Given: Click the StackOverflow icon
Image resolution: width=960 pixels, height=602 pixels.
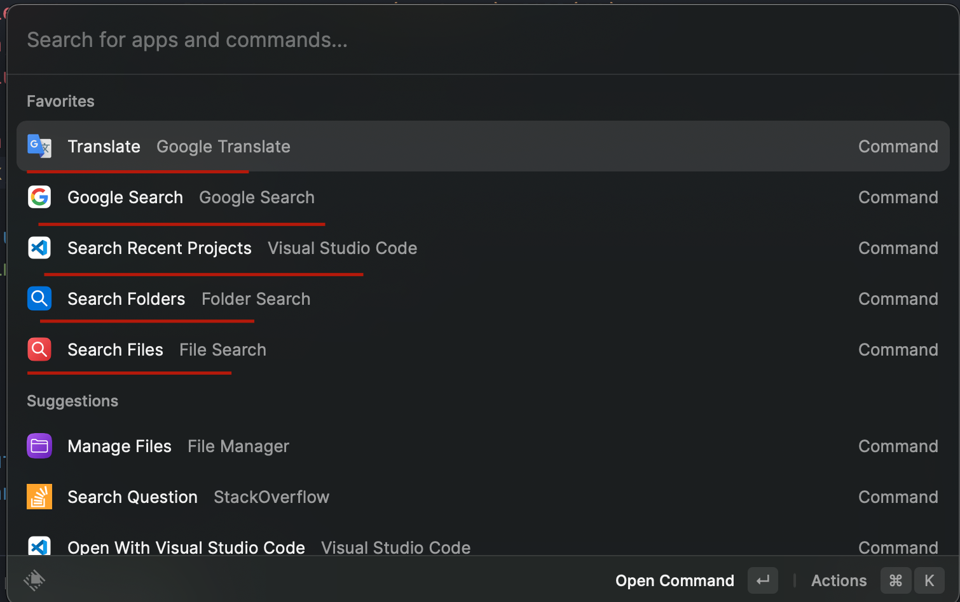Looking at the screenshot, I should coord(39,497).
